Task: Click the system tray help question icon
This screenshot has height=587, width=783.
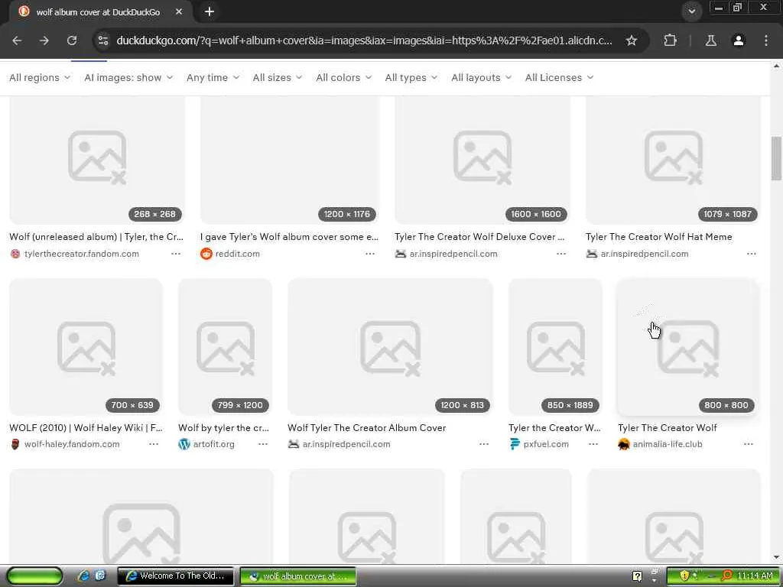Action: tap(637, 576)
